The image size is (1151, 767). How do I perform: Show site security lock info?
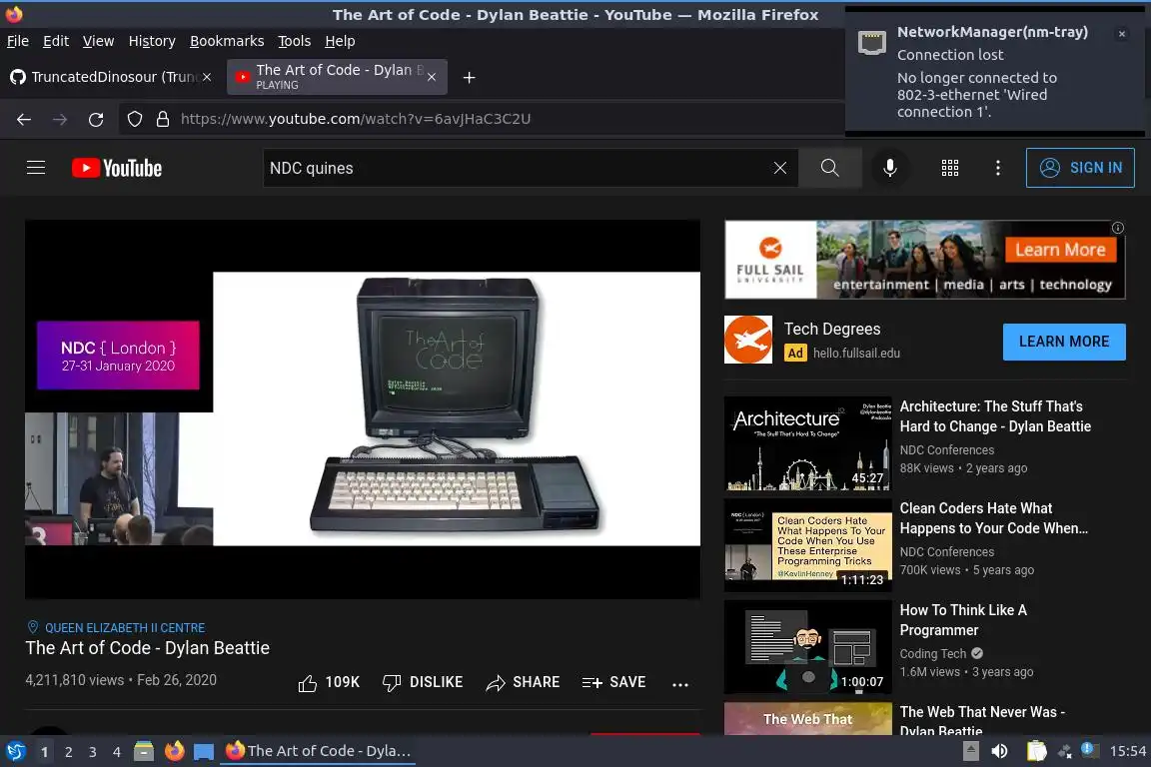click(x=163, y=119)
